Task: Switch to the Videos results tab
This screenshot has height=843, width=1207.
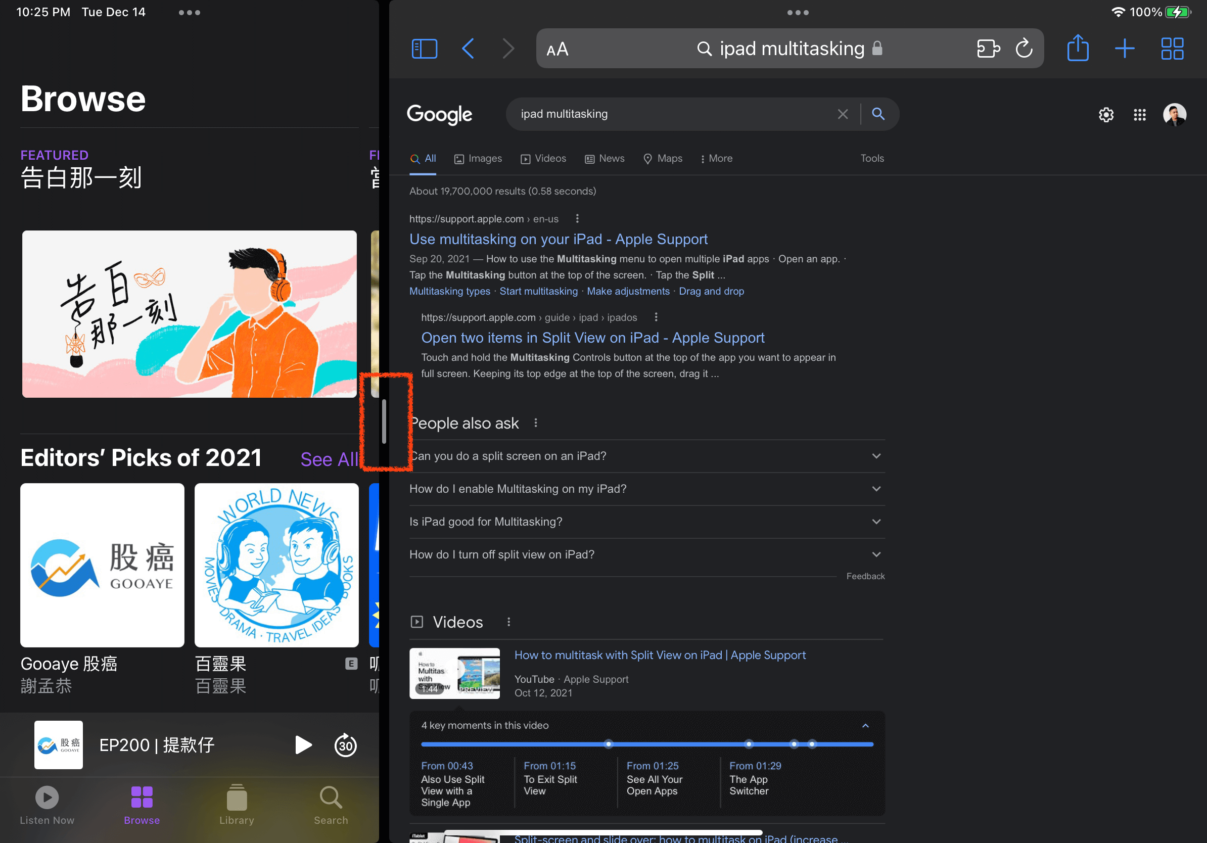Action: point(543,158)
